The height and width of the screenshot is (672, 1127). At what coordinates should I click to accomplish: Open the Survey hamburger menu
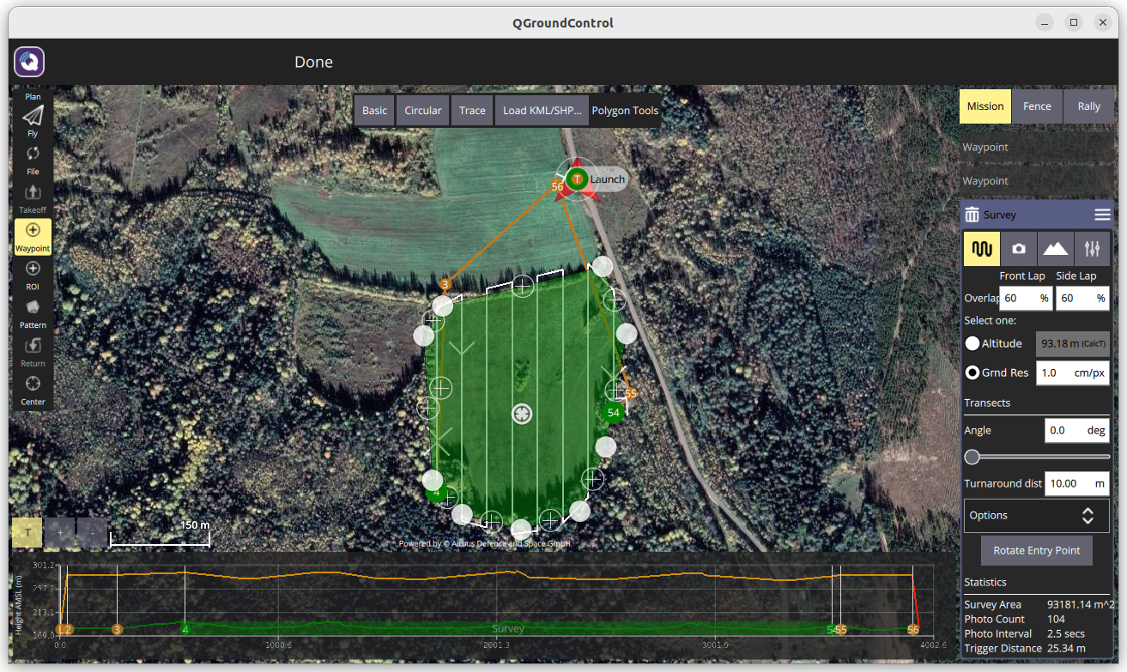1102,215
